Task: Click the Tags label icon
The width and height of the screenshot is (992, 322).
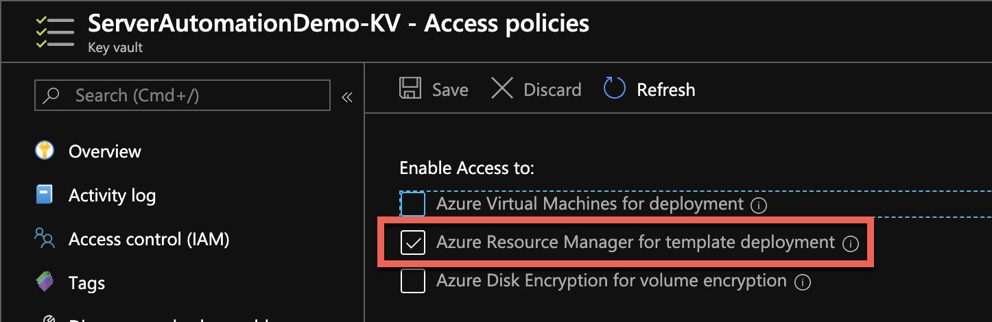Action: coord(45,283)
